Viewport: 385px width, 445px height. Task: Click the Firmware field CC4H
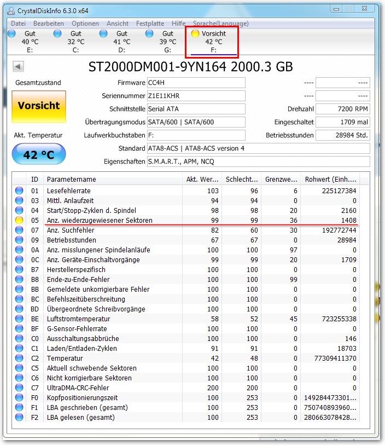pos(196,83)
